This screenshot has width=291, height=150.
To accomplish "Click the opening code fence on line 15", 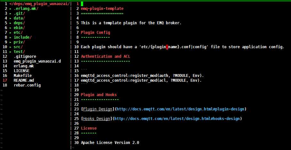I will (84, 70).
